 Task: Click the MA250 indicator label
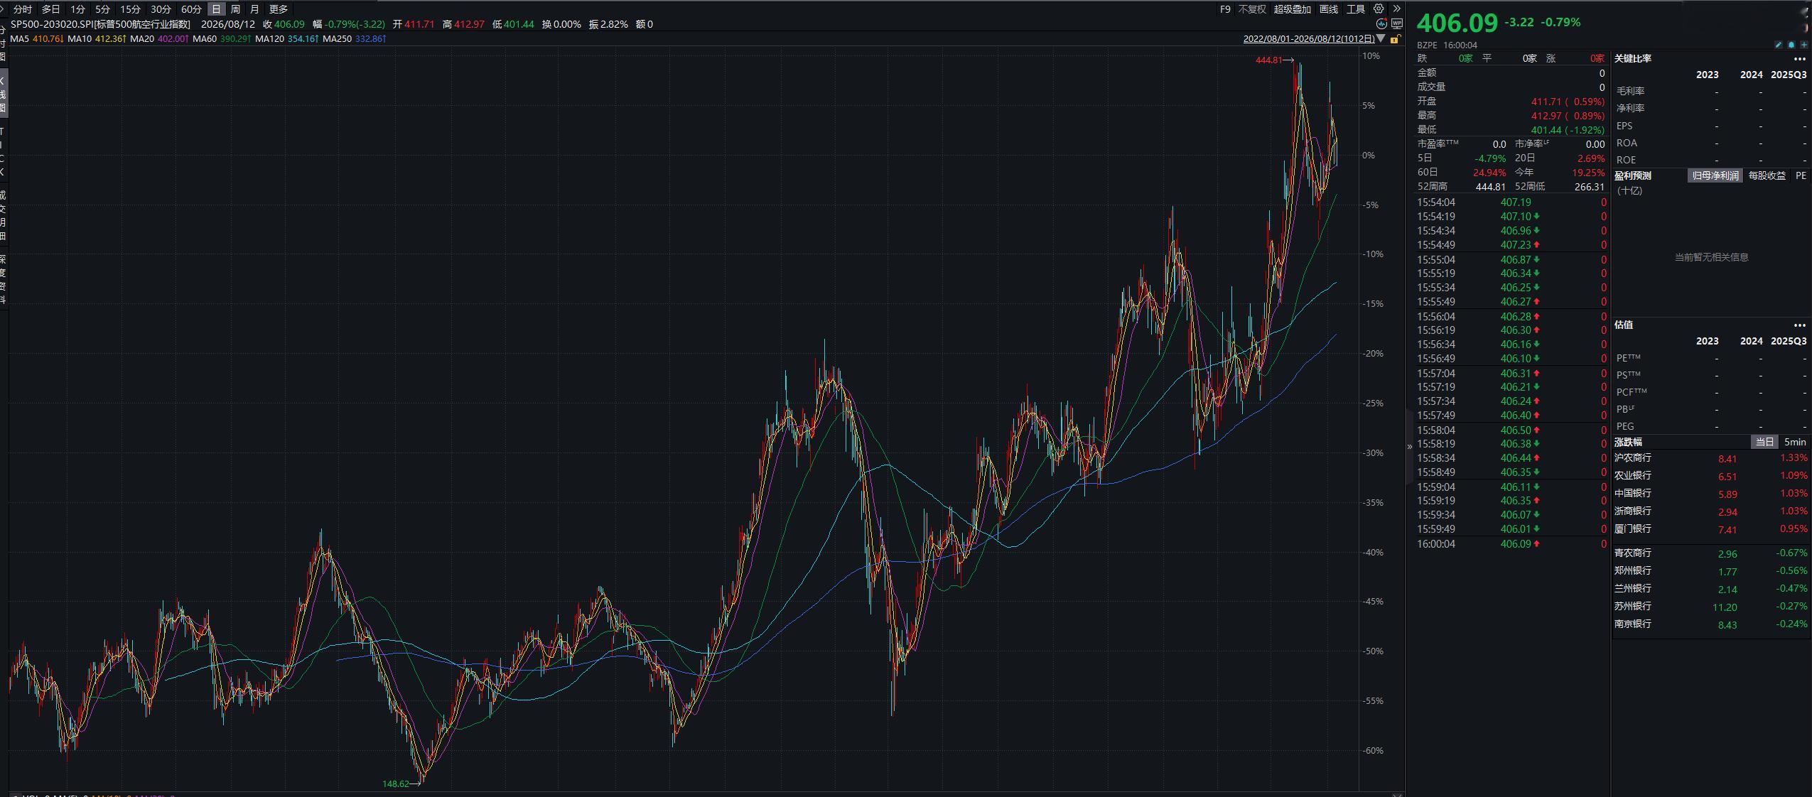(x=337, y=38)
